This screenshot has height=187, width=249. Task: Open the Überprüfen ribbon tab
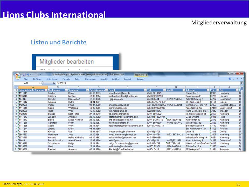coord(90,79)
